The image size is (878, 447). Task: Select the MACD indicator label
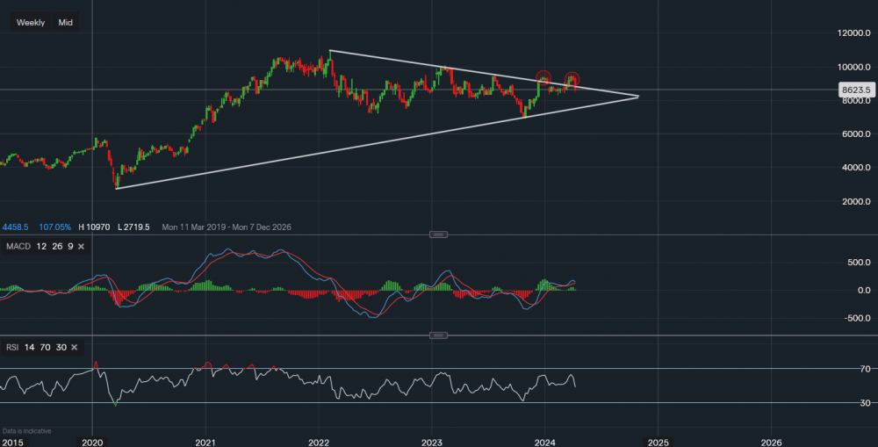click(x=18, y=247)
